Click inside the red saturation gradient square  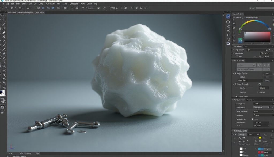pos(257,37)
